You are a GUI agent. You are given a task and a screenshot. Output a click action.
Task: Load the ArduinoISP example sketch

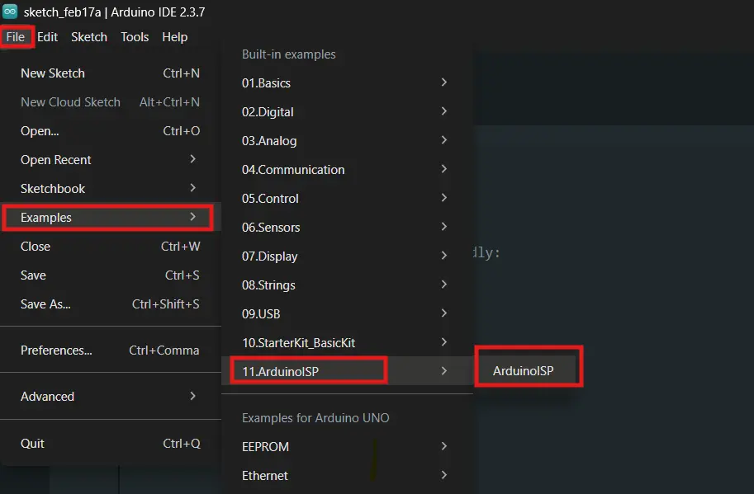(524, 371)
